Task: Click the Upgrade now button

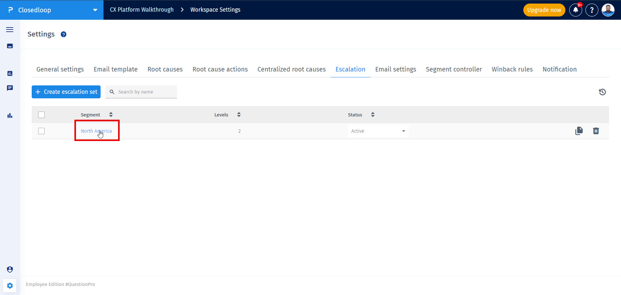Action: (x=544, y=10)
